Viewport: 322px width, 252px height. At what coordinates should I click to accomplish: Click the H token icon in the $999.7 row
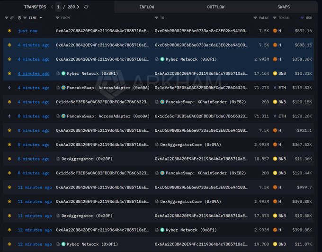(275, 187)
